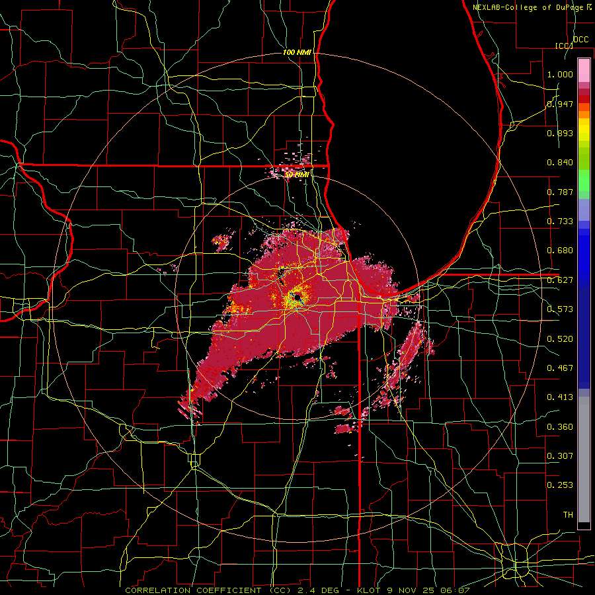The image size is (595, 595).
Task: Select the 0.413 legend value
Action: tap(560, 397)
